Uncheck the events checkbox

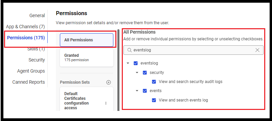(145, 91)
